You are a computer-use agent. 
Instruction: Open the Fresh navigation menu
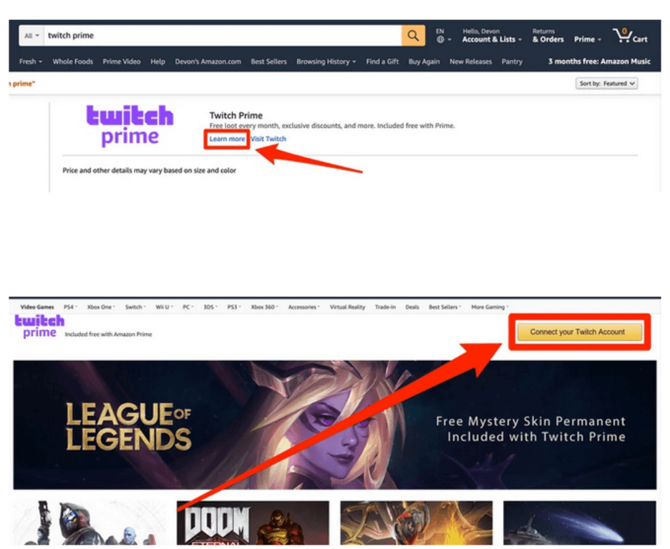[x=30, y=62]
